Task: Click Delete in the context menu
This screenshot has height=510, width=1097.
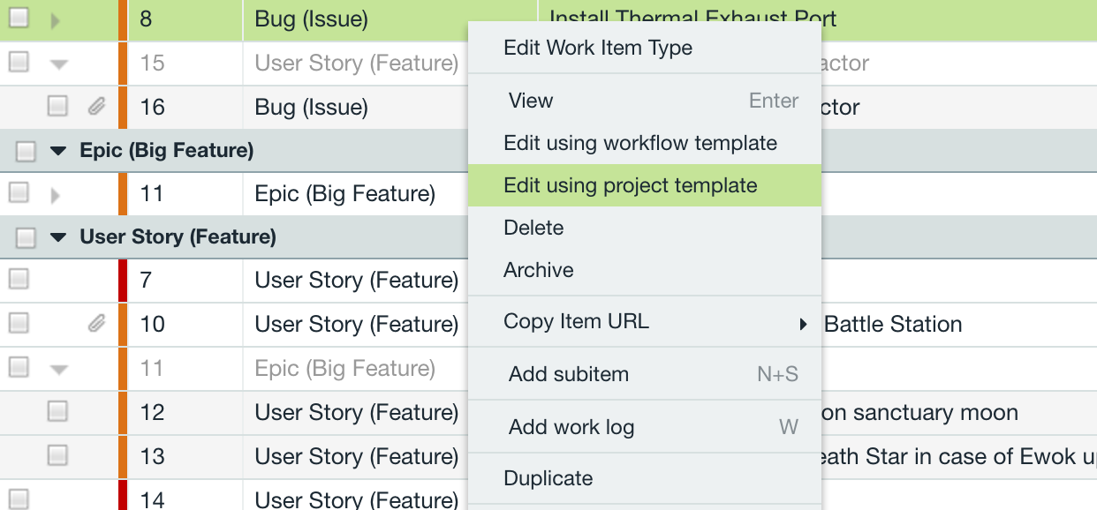Action: pos(533,228)
